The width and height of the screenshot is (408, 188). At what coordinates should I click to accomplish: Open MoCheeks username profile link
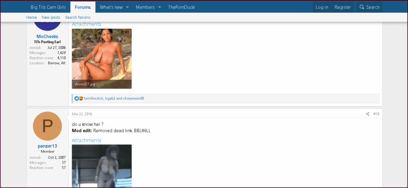pos(47,36)
